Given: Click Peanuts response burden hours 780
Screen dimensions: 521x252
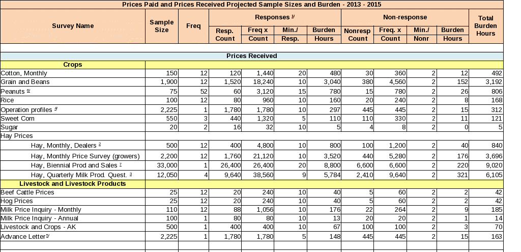Looking at the screenshot, I should (x=335, y=92).
